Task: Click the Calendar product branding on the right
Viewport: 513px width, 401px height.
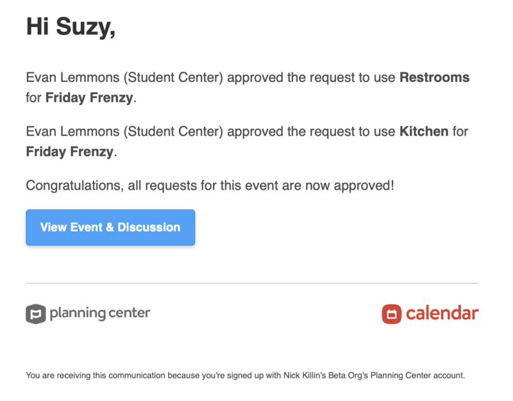Action: 430,314
